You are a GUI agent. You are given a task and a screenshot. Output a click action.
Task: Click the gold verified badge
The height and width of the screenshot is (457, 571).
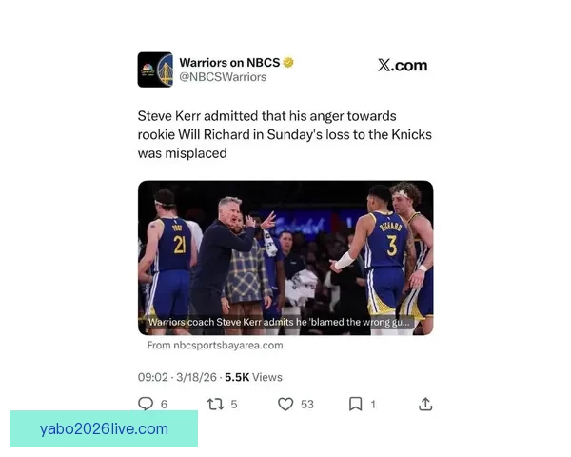click(288, 63)
